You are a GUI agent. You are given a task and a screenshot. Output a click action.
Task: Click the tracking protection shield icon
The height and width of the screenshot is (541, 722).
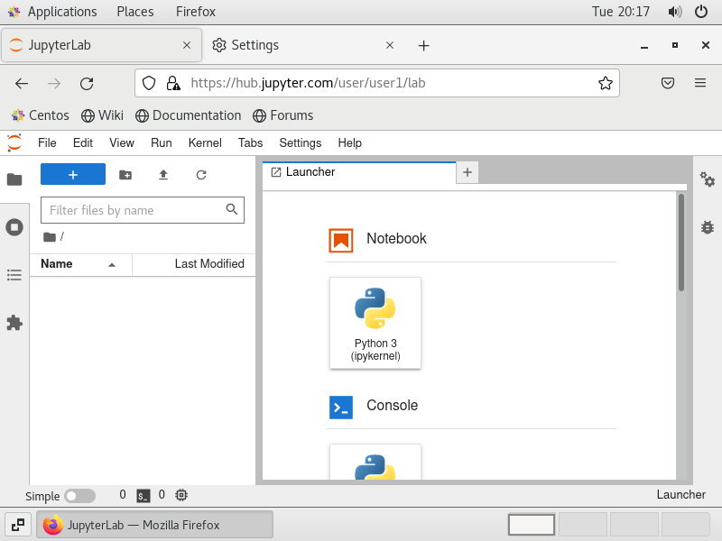149,83
